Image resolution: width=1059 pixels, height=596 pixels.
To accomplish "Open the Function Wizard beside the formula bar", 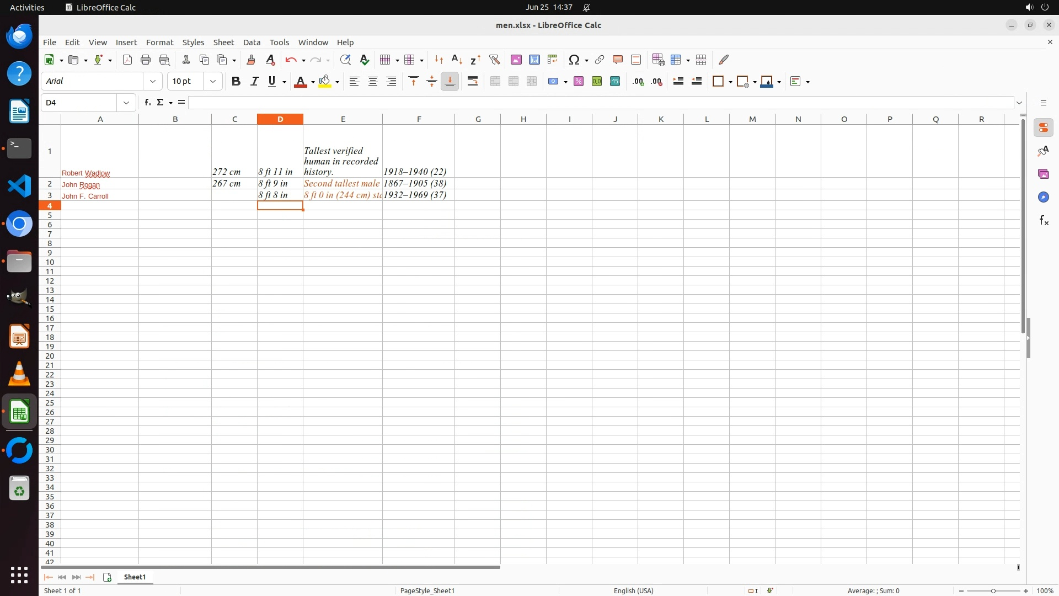I will click(147, 103).
